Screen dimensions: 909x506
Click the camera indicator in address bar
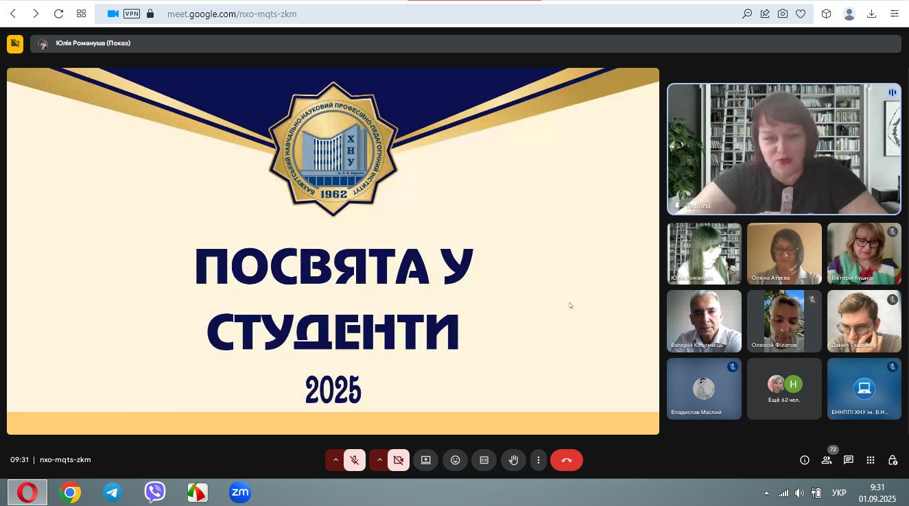pyautogui.click(x=113, y=14)
